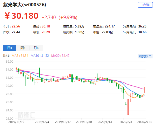Add stock with +自选 button
The width and height of the screenshot is (156, 125).
point(145,5)
